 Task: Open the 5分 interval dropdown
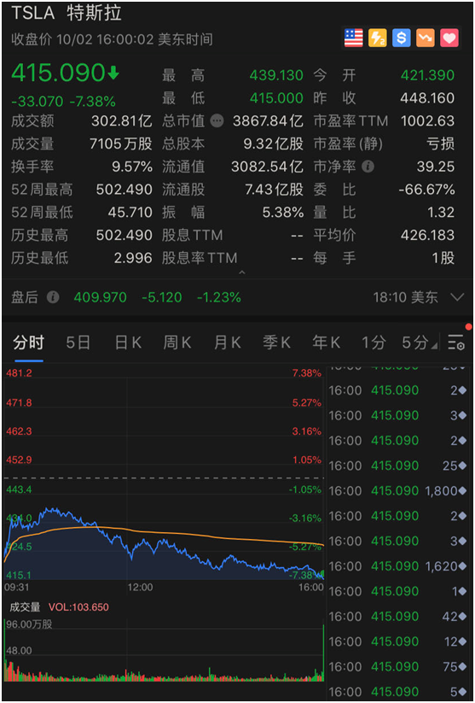420,343
